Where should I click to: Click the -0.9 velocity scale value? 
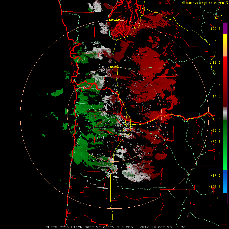(217, 108)
